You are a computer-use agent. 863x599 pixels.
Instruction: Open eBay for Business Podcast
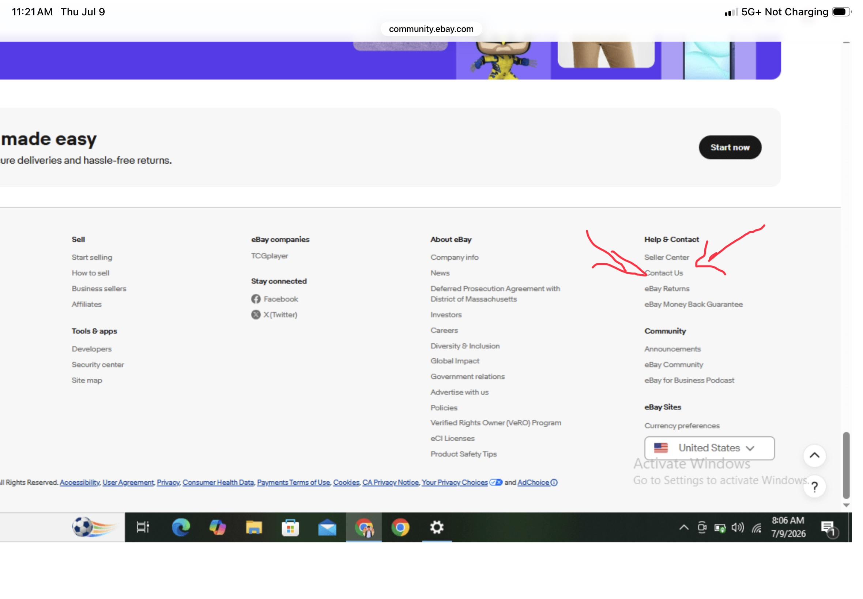[x=689, y=381]
